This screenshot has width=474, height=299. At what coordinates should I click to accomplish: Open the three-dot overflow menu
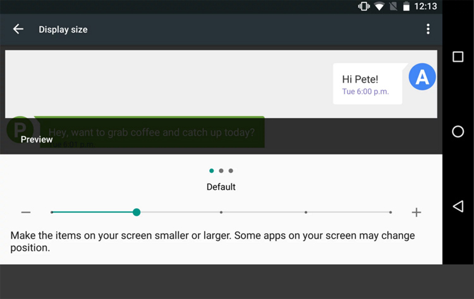(x=428, y=29)
